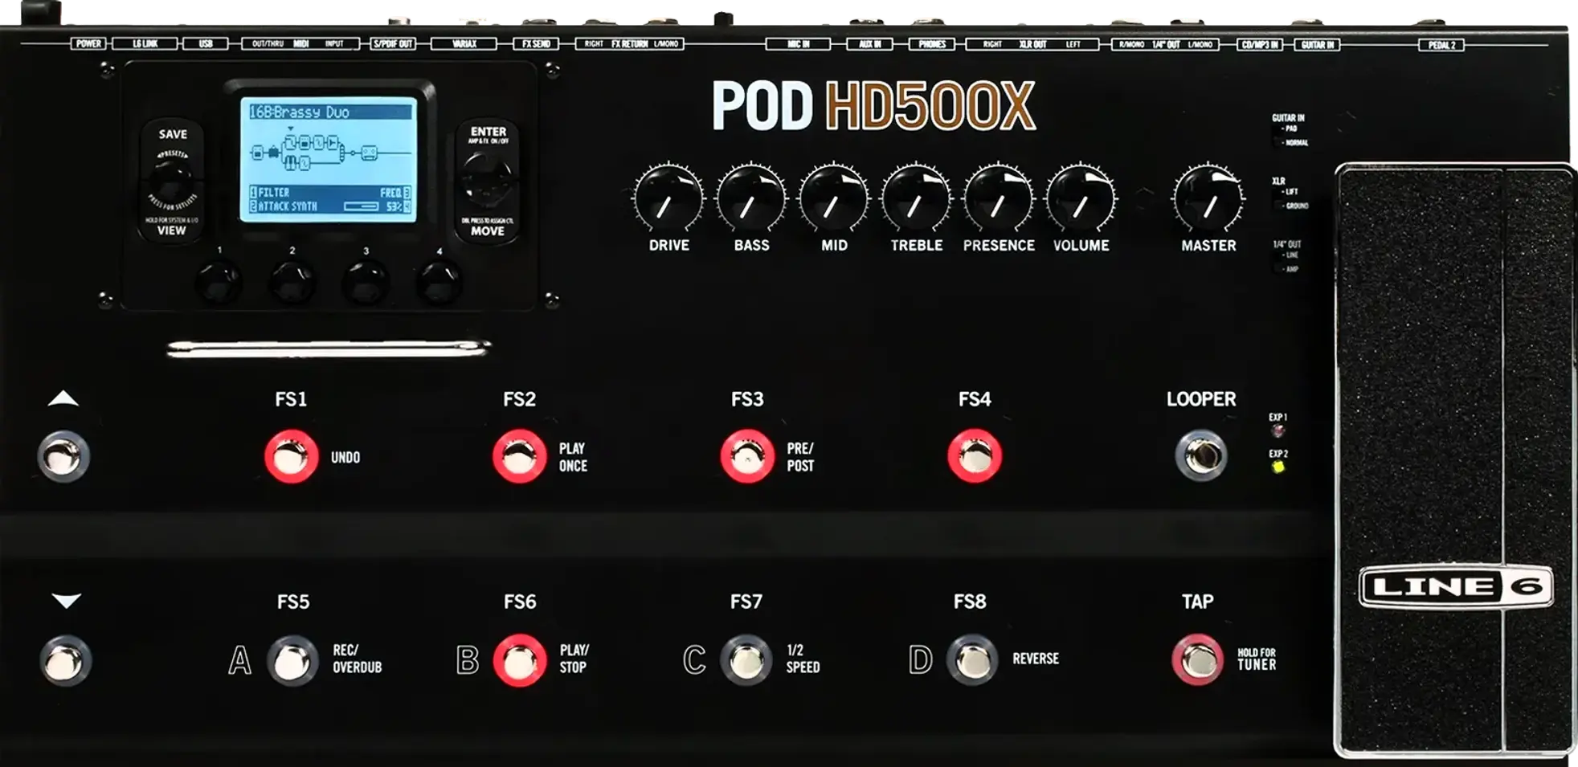Image resolution: width=1578 pixels, height=767 pixels.
Task: Click the L6 LINK connector label
Action: click(145, 43)
